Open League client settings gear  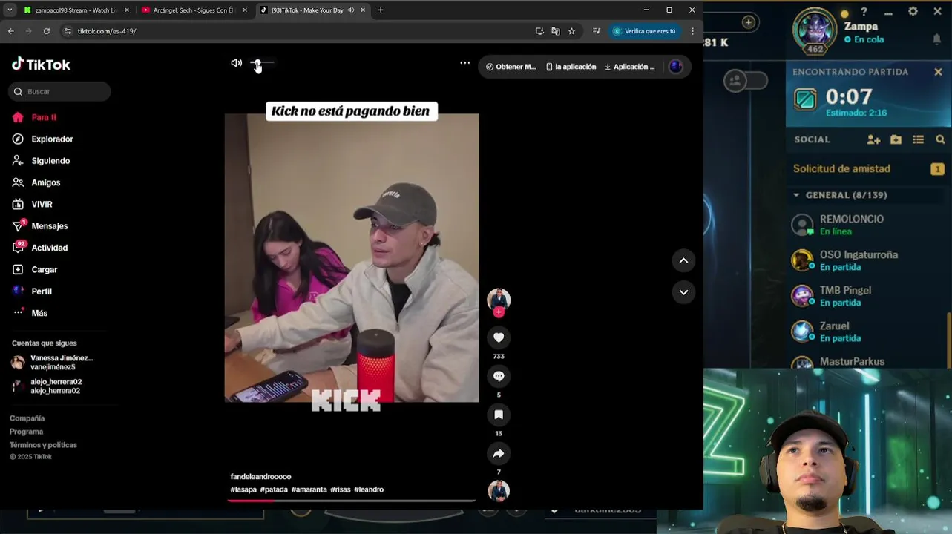point(913,12)
